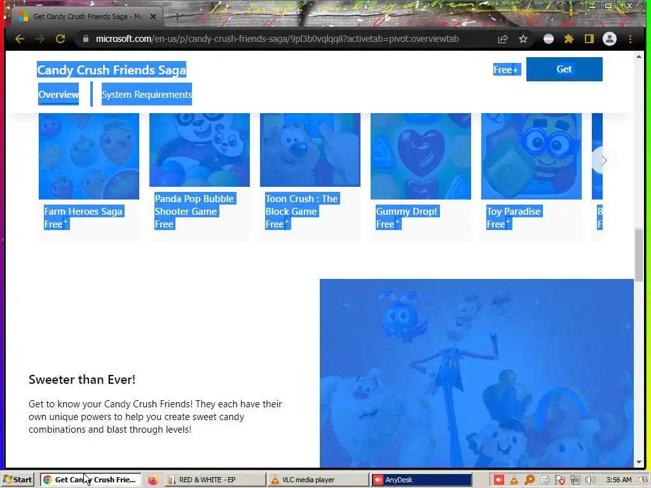The width and height of the screenshot is (651, 488).
Task: Click the vertical scrollbar thumb
Action: tap(638, 255)
